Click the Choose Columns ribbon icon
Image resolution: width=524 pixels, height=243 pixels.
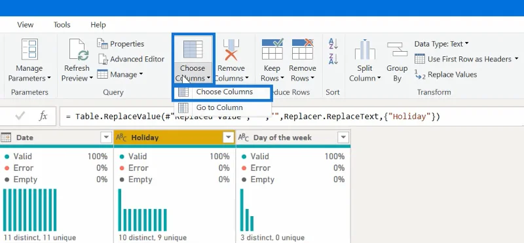(x=193, y=50)
